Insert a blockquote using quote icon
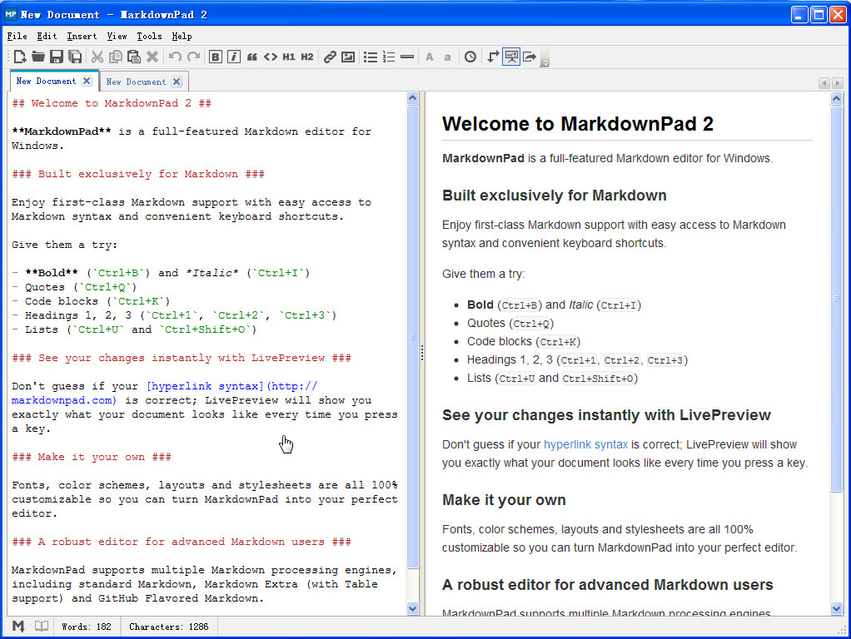The width and height of the screenshot is (851, 639). click(252, 57)
